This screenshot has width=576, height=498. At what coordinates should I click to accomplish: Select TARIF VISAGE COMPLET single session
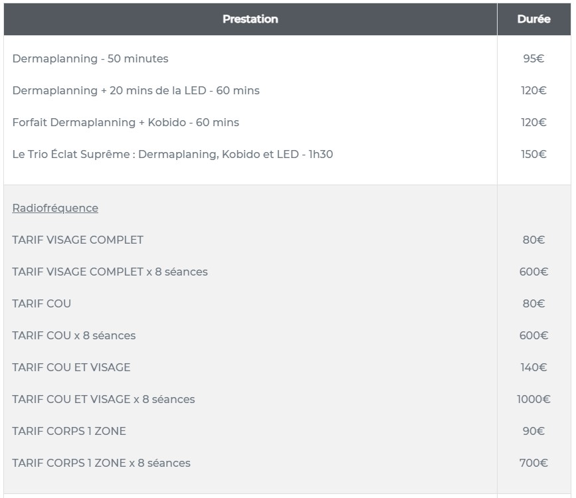point(78,240)
